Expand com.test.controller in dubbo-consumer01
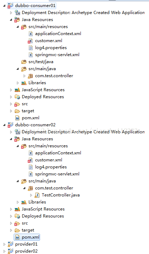Viewport: 149px width, 254px height. pos(24,76)
